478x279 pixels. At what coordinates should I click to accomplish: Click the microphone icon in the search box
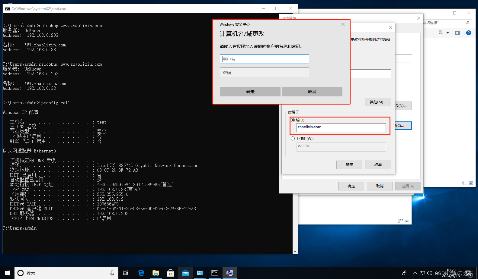point(112,273)
